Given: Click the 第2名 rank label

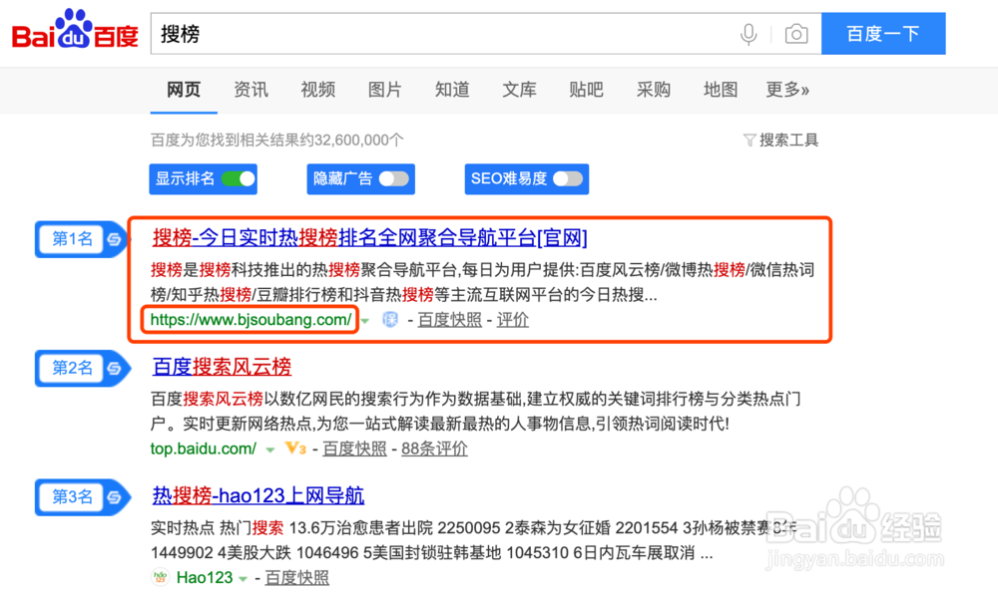Looking at the screenshot, I should coord(72,368).
